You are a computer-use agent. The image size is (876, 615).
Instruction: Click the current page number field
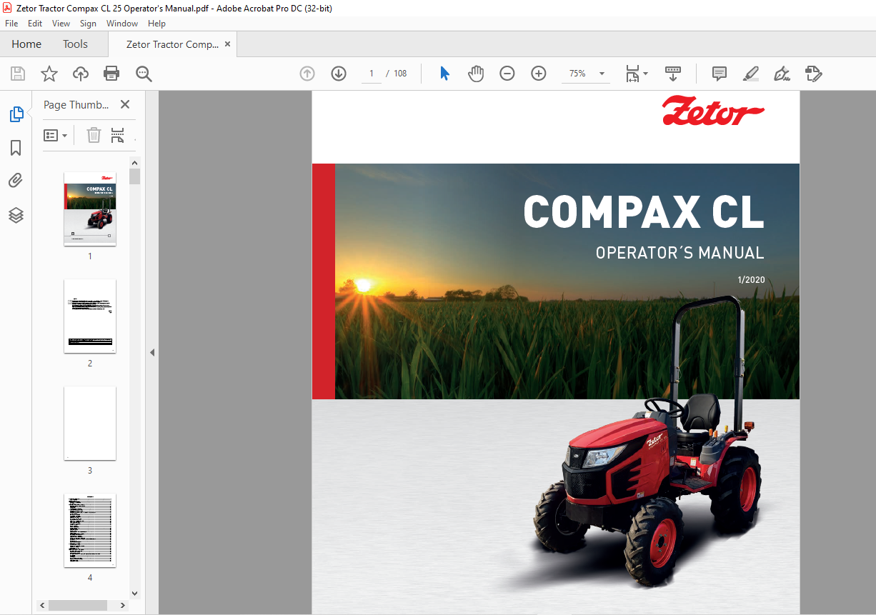(x=372, y=74)
